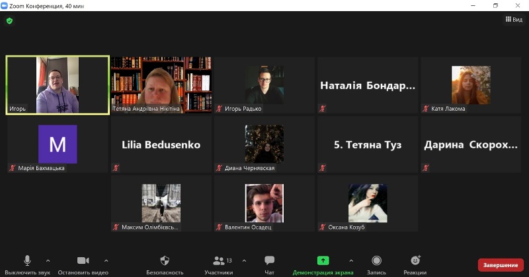
Task: Click the name label Игорь
Action: click(x=18, y=109)
